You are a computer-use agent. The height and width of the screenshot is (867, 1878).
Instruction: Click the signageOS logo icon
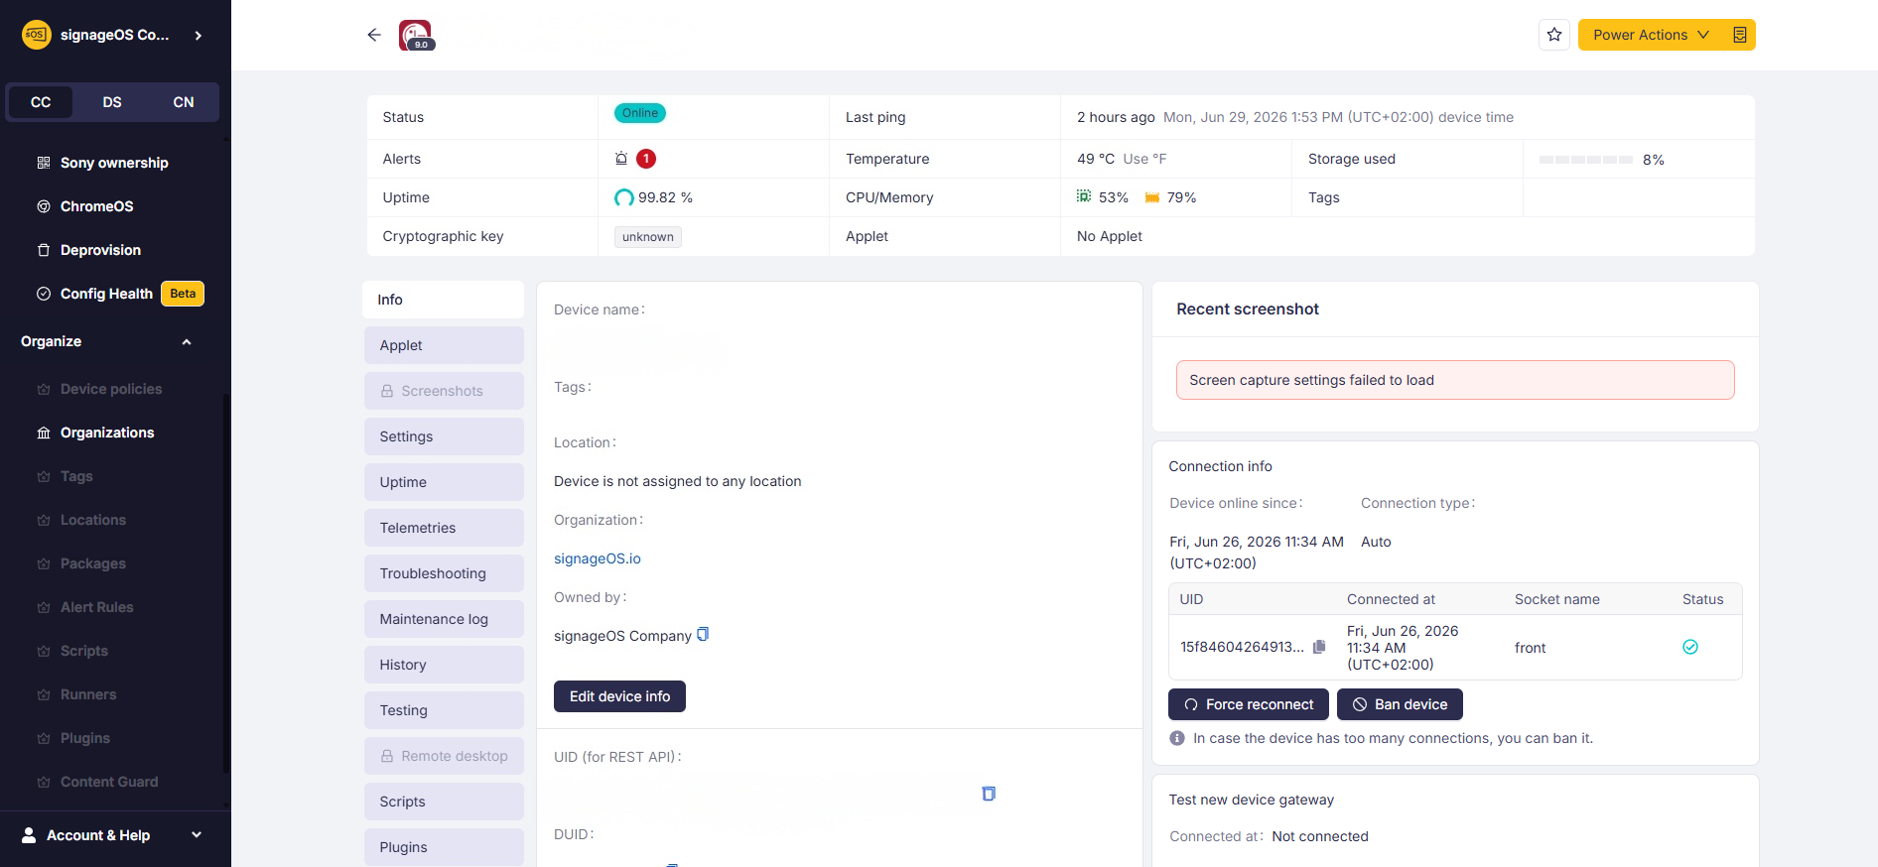(36, 35)
